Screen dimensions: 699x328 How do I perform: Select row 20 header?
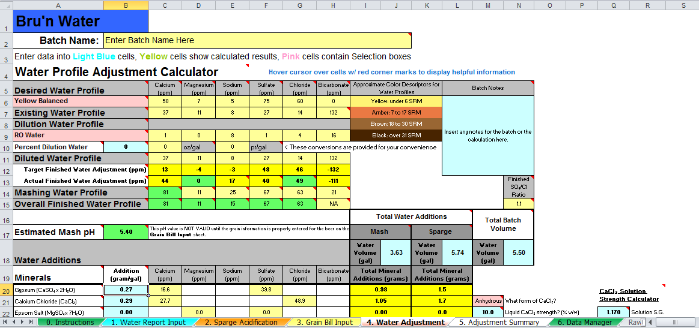6,290
